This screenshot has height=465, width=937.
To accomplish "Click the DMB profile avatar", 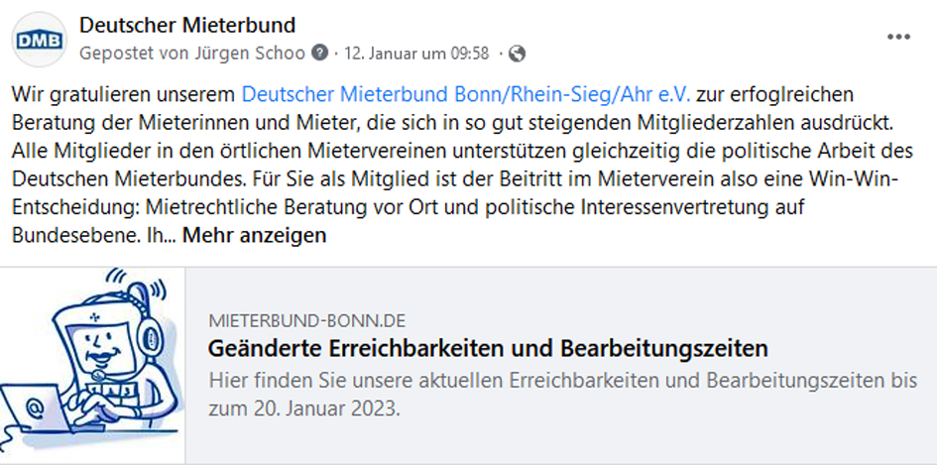I will pyautogui.click(x=36, y=39).
